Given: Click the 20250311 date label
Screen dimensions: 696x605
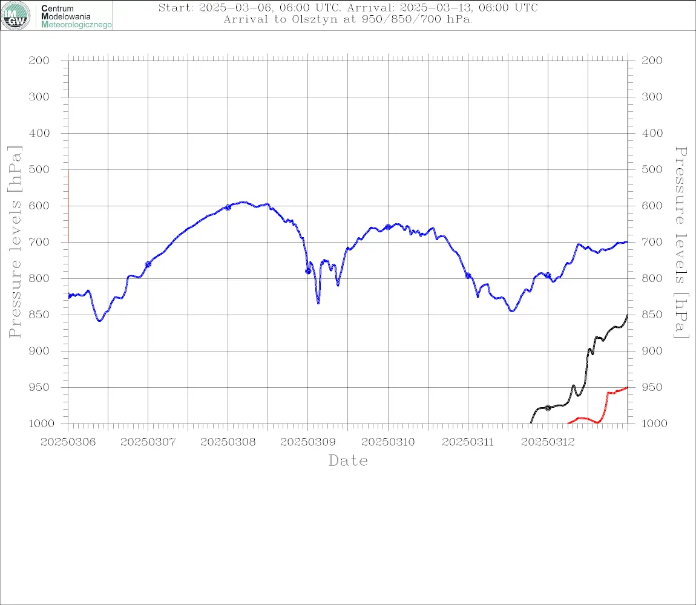Looking at the screenshot, I should (x=468, y=442).
